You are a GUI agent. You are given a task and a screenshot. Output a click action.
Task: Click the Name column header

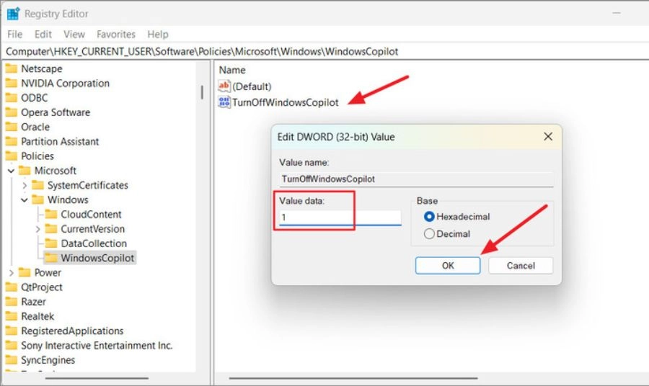[x=232, y=70]
